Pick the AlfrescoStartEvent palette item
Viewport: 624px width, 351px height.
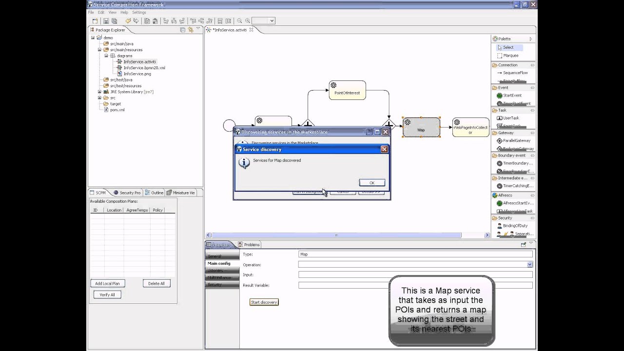coord(515,203)
